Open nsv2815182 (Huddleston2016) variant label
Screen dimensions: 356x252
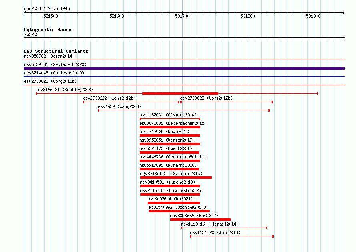point(172,190)
